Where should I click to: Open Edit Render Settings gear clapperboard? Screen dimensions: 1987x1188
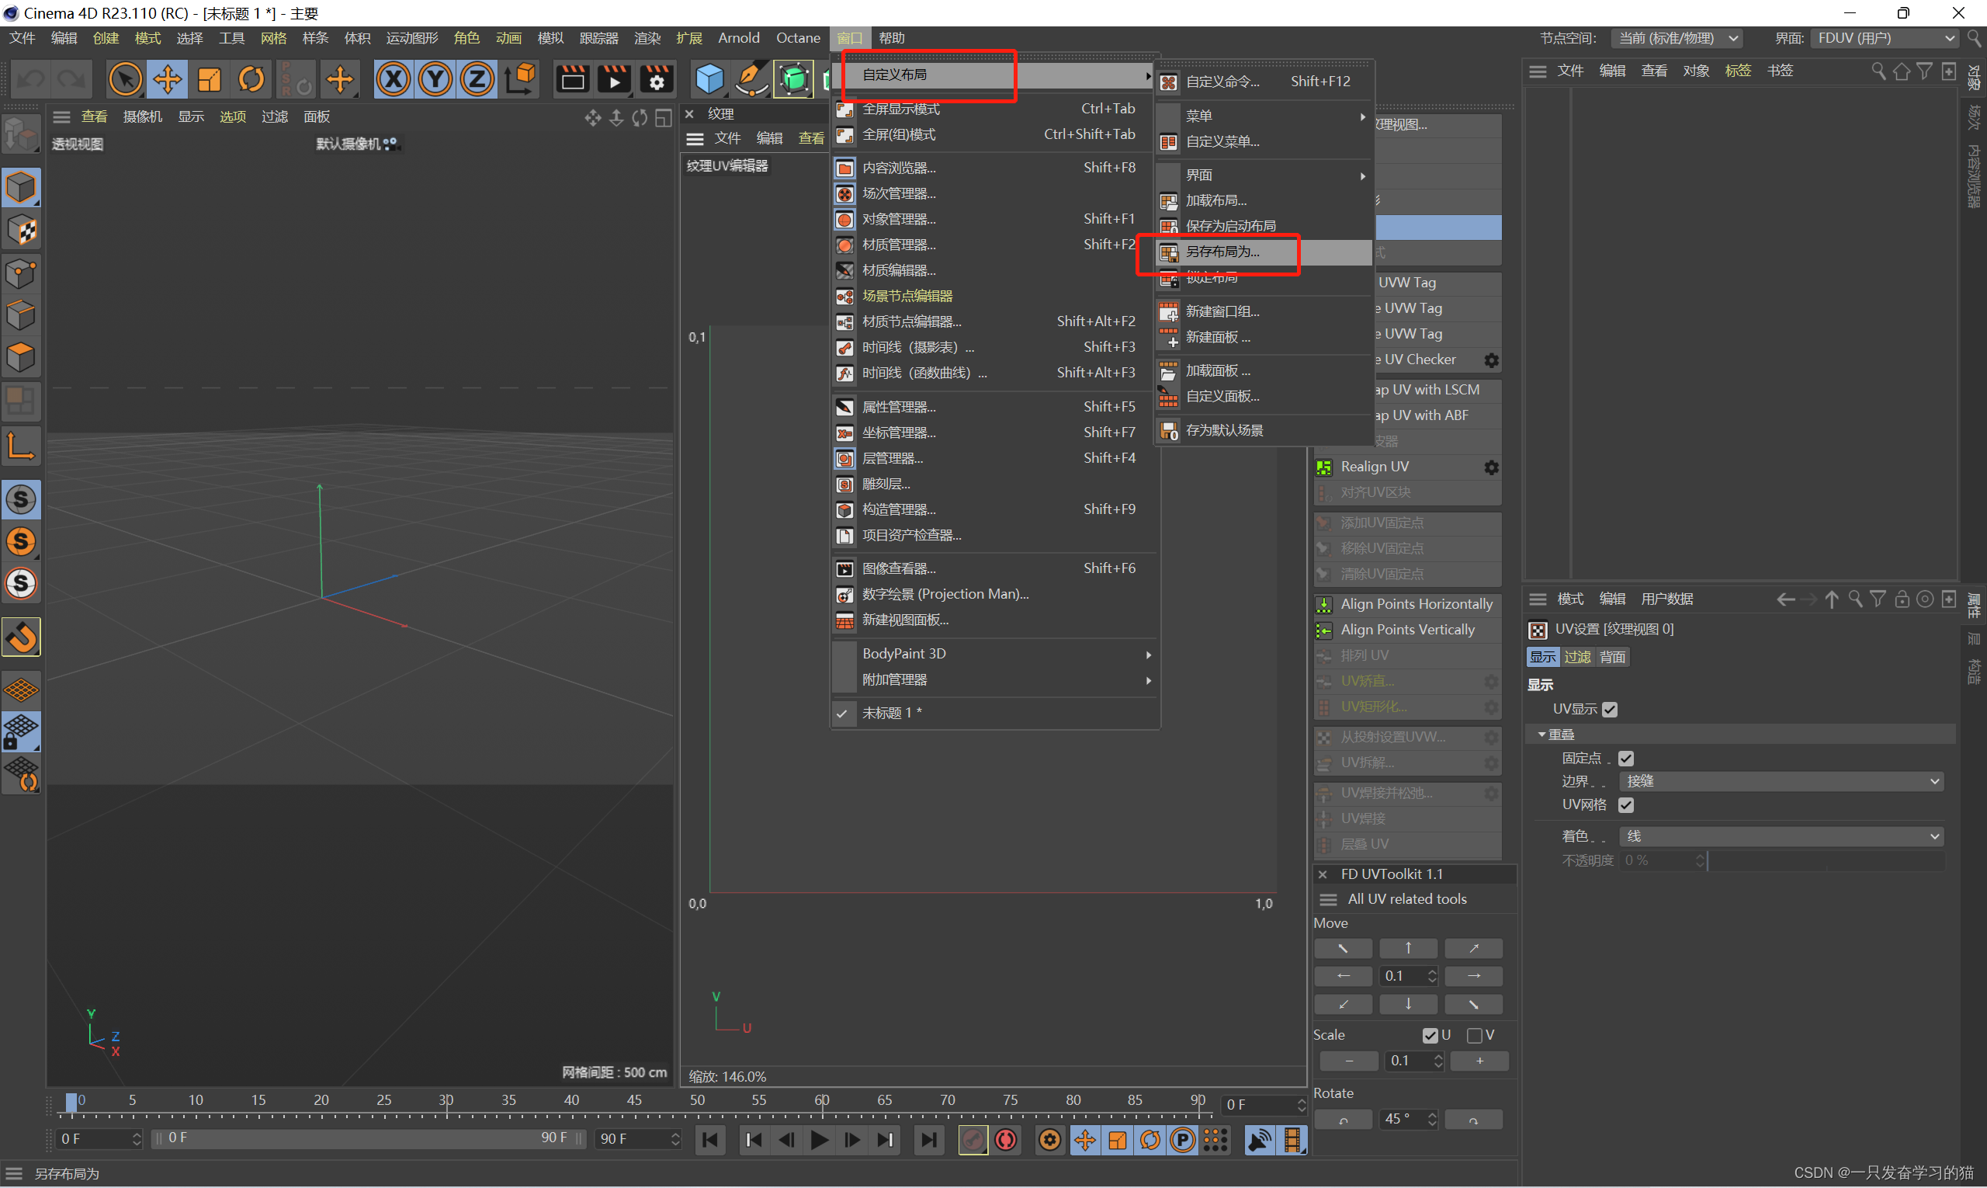pos(656,79)
